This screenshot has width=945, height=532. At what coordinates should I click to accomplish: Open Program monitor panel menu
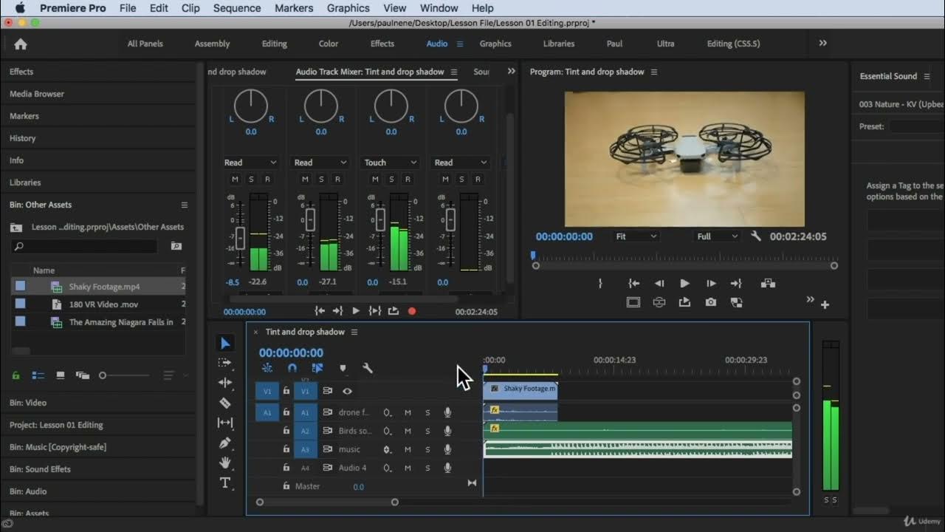click(654, 72)
